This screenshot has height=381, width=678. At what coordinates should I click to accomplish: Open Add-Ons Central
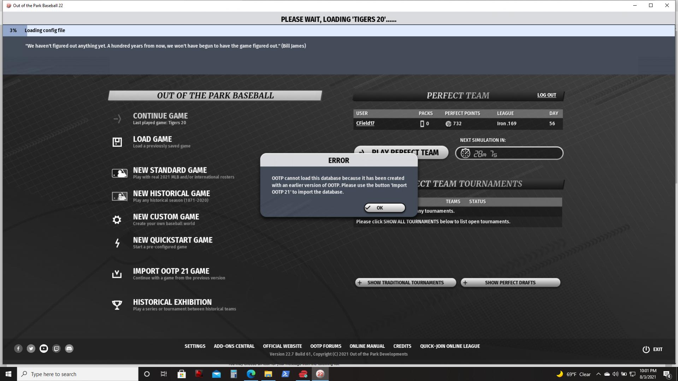(234, 346)
